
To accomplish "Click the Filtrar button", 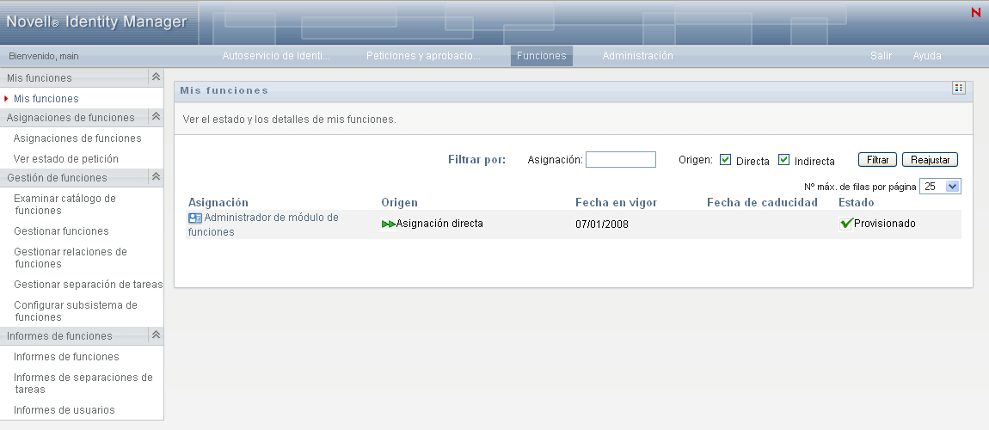I will pos(877,159).
